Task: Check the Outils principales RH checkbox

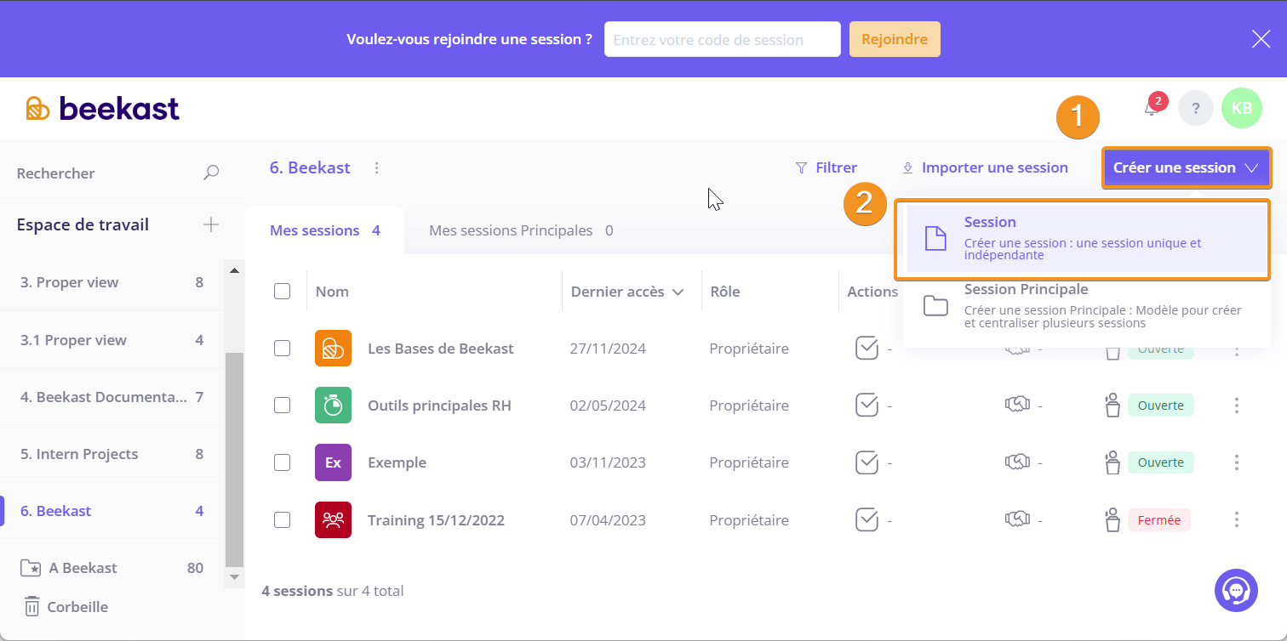Action: [283, 406]
